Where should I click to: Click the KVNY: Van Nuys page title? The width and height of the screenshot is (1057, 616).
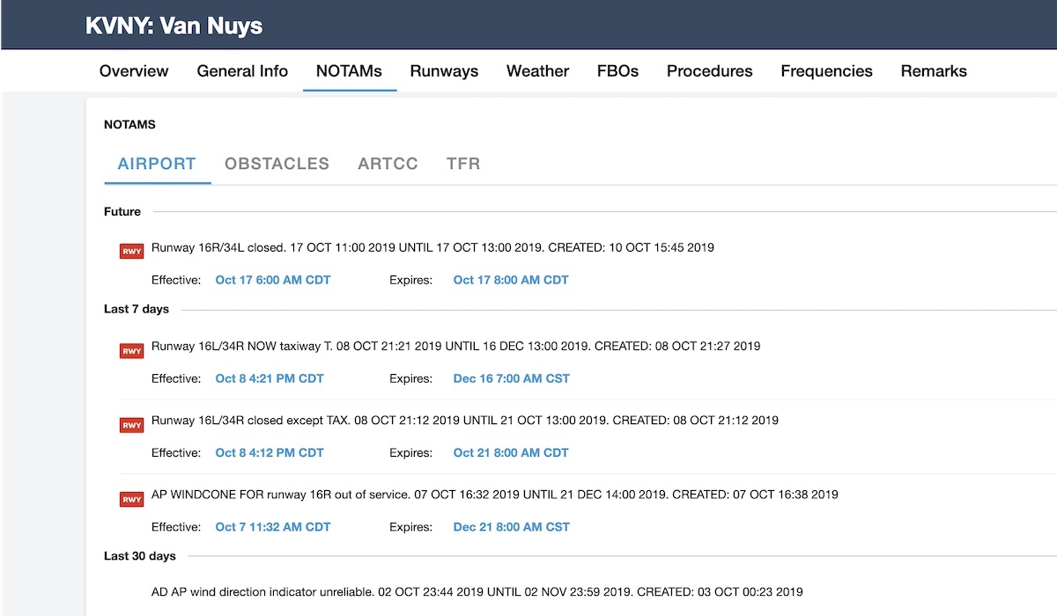pos(174,26)
